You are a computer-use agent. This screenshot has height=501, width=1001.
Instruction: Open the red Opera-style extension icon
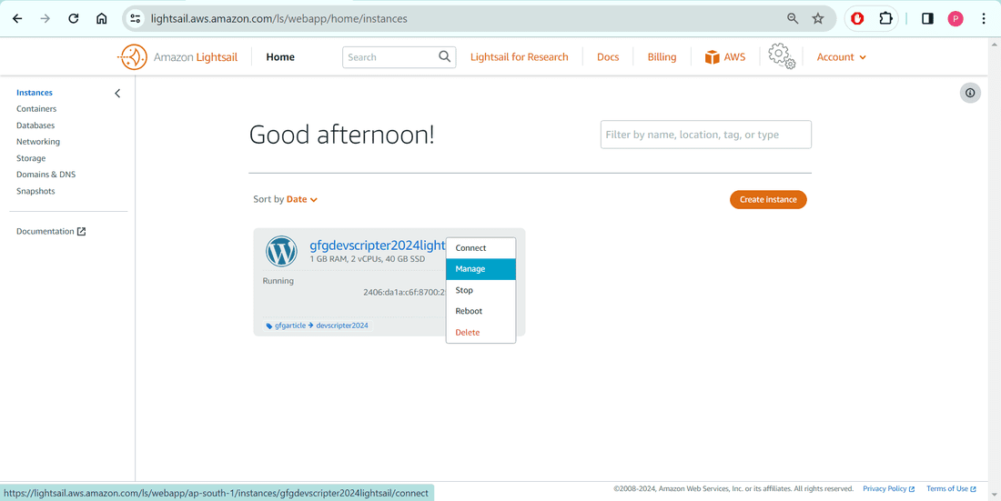point(857,18)
